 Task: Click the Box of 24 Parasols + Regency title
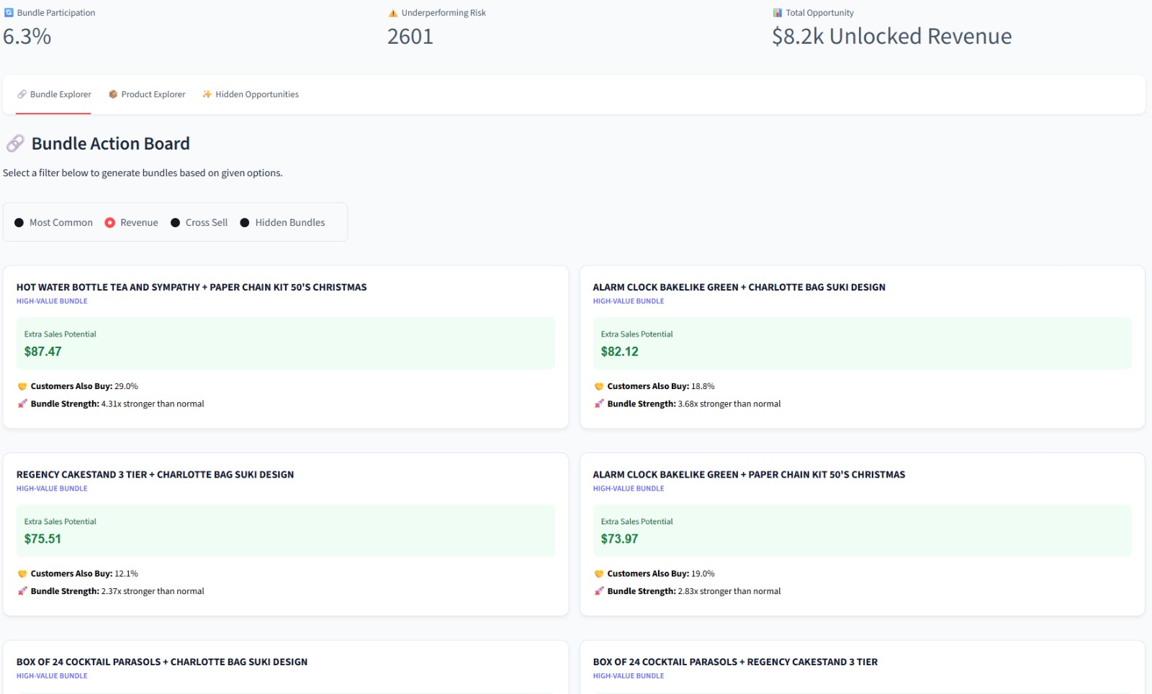(x=735, y=662)
